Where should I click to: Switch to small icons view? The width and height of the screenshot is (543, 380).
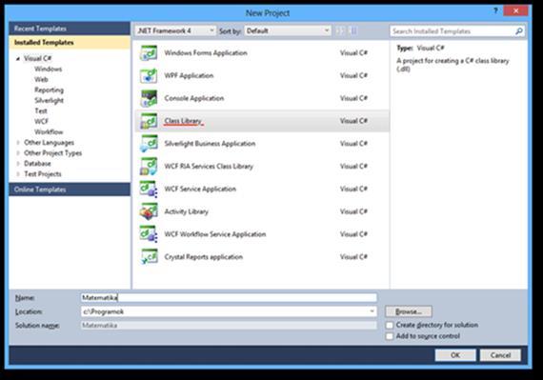pos(340,30)
